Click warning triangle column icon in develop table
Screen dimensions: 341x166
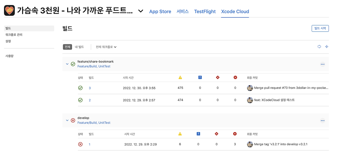180,134
